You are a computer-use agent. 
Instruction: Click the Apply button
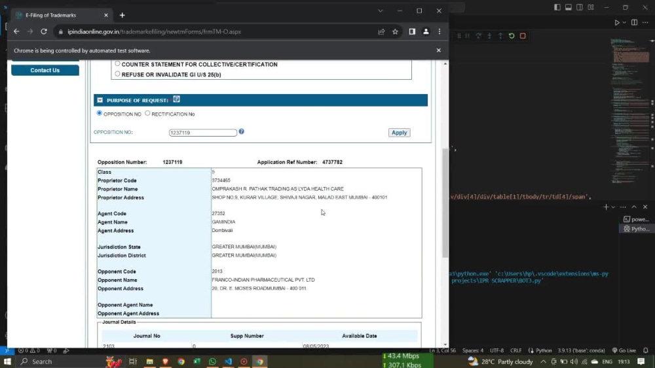[399, 133]
